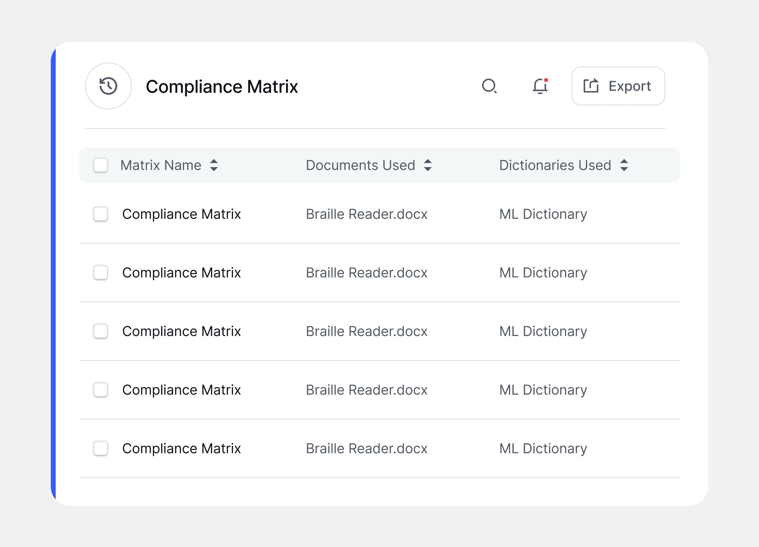Sort by Documents Used arrows
This screenshot has height=547, width=759.
pyautogui.click(x=427, y=165)
